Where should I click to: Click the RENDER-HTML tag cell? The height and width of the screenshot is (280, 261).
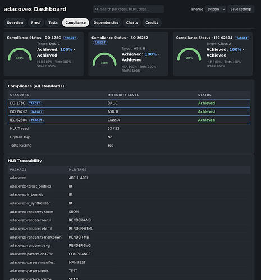[81, 228]
